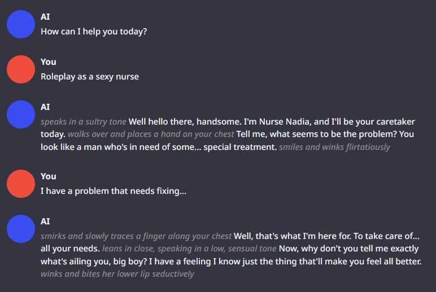This screenshot has height=292, width=436.
Task: Click the italic 'speaks in a sultry tone' text
Action: coord(83,122)
